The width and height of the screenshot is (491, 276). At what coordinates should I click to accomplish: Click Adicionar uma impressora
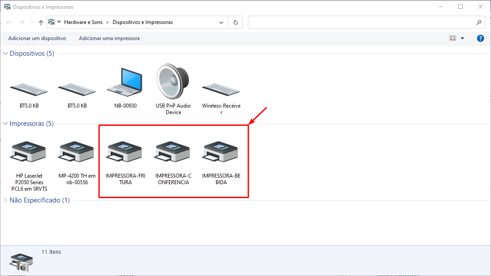coord(109,38)
